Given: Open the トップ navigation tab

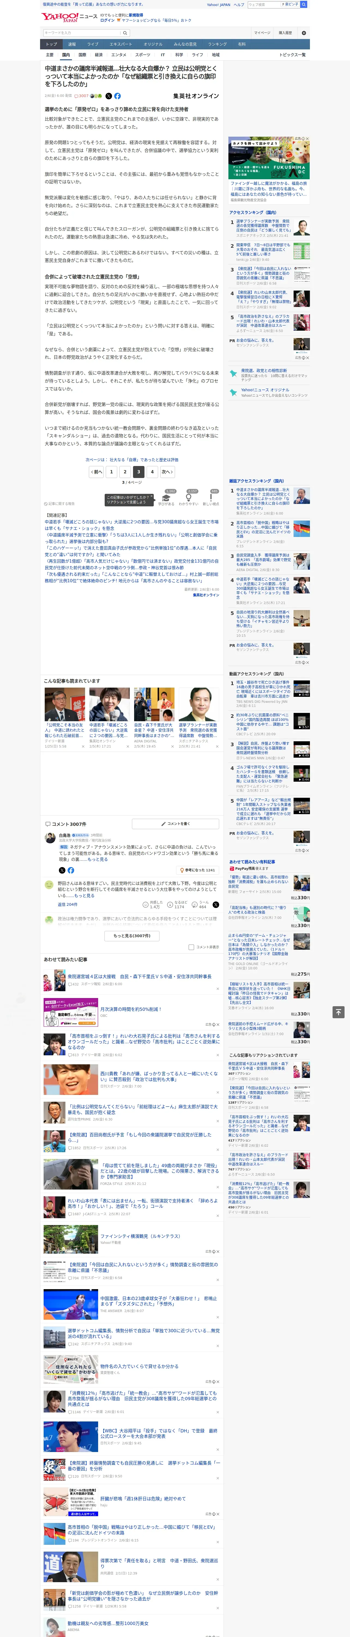Looking at the screenshot, I should pyautogui.click(x=52, y=44).
